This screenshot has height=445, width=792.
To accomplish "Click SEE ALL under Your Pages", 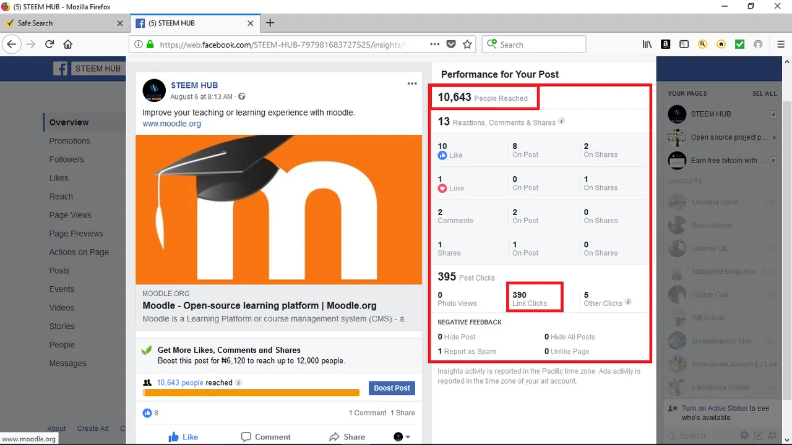I will pyautogui.click(x=764, y=93).
